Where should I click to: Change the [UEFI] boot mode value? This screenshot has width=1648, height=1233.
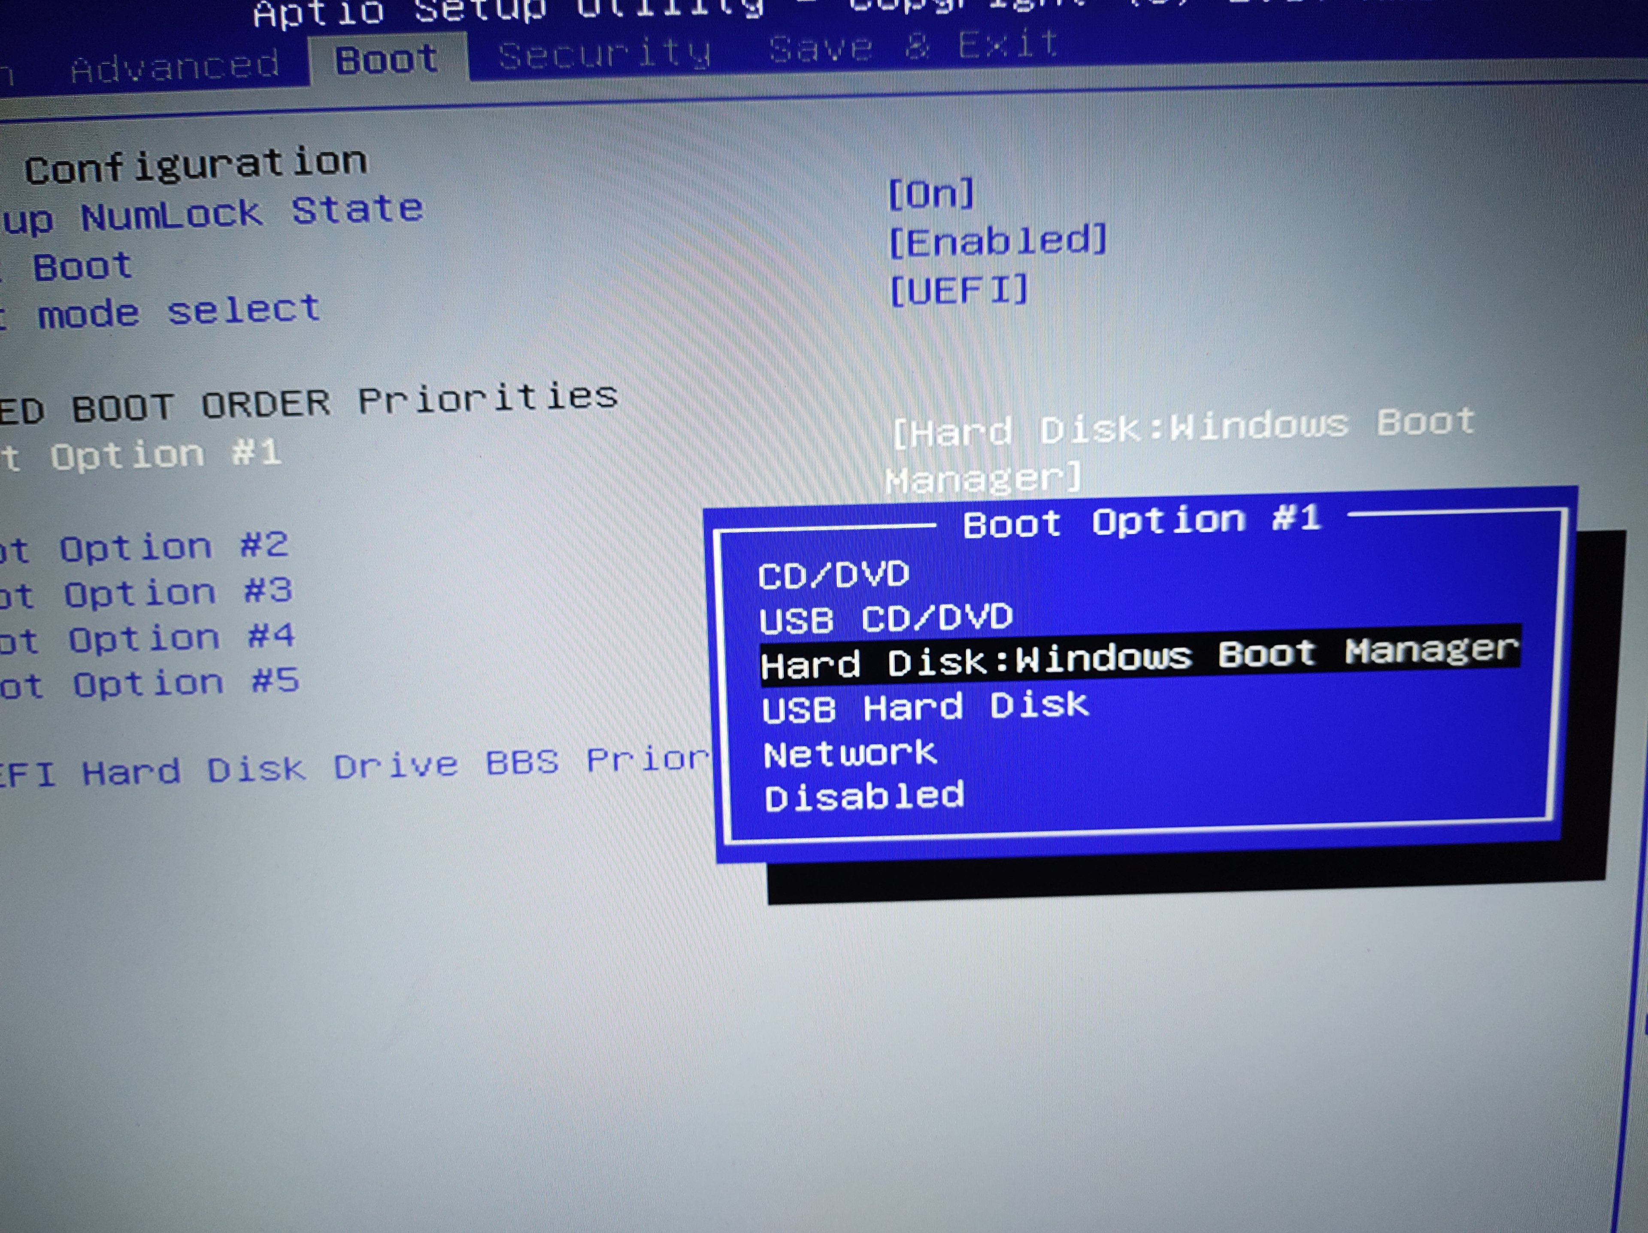click(958, 289)
